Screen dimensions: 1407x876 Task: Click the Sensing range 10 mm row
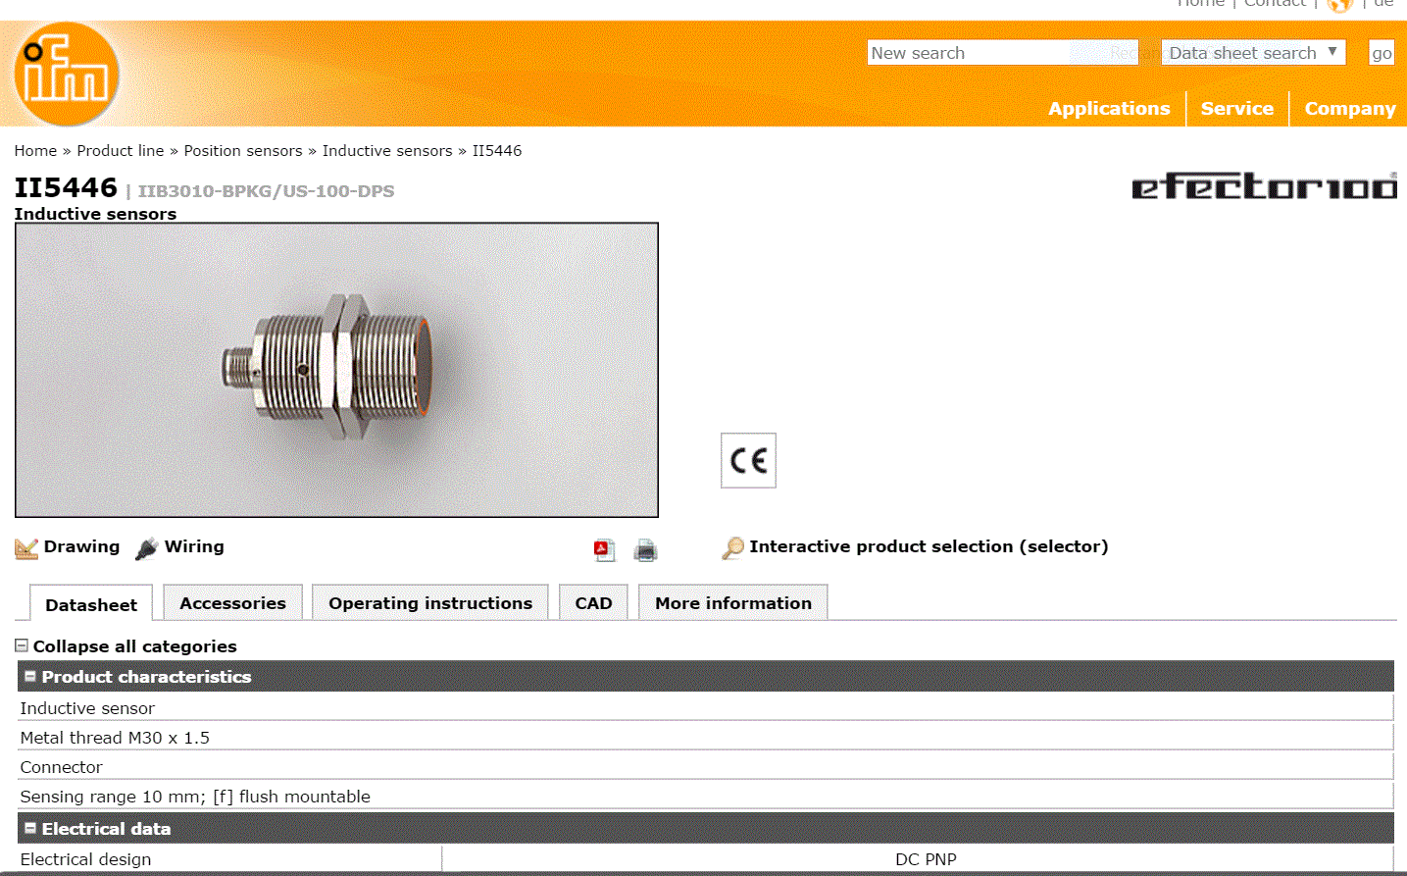[705, 796]
